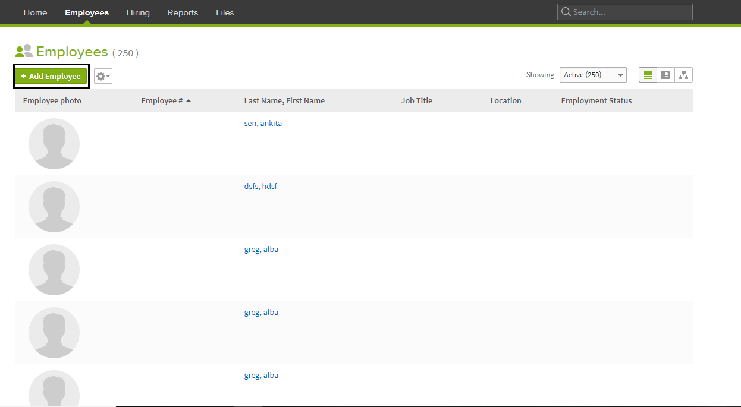
Task: Navigate to the Files tab
Action: click(225, 12)
